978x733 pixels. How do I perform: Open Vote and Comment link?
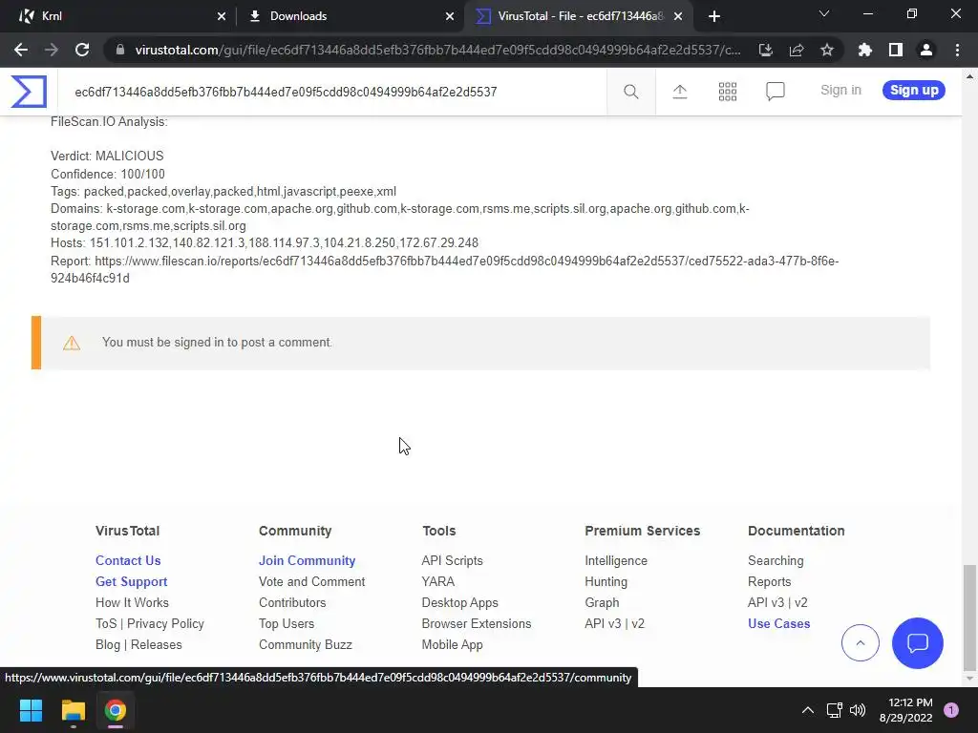click(x=312, y=581)
